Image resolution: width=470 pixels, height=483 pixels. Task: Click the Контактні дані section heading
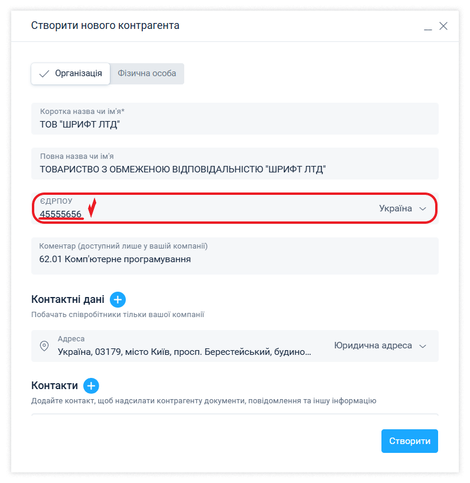pyautogui.click(x=68, y=299)
